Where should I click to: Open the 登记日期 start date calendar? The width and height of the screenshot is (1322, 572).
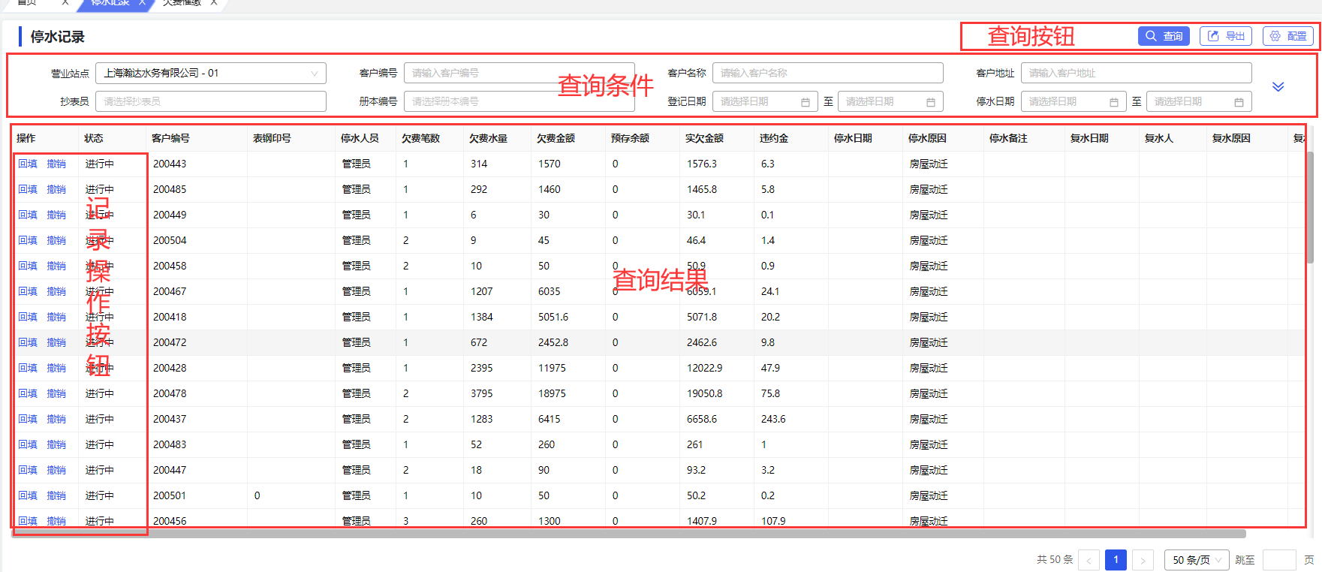pos(766,101)
